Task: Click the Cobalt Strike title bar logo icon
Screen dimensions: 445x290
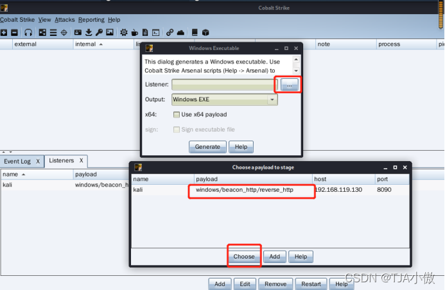Action: click(x=4, y=8)
